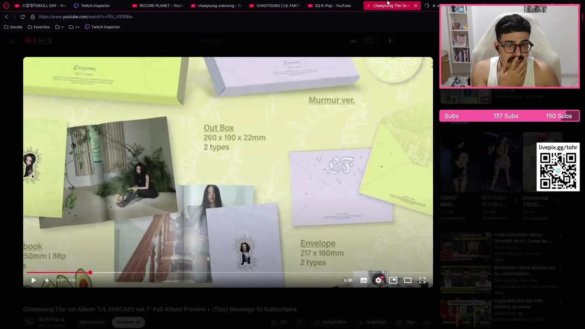
Task: Click the livepix.gg/tohr QR code
Action: pyautogui.click(x=558, y=171)
